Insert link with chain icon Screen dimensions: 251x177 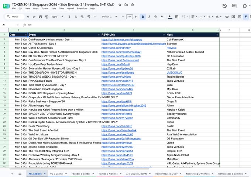click(x=227, y=17)
